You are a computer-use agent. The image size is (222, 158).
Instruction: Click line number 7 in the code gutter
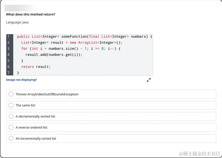coord(8,73)
